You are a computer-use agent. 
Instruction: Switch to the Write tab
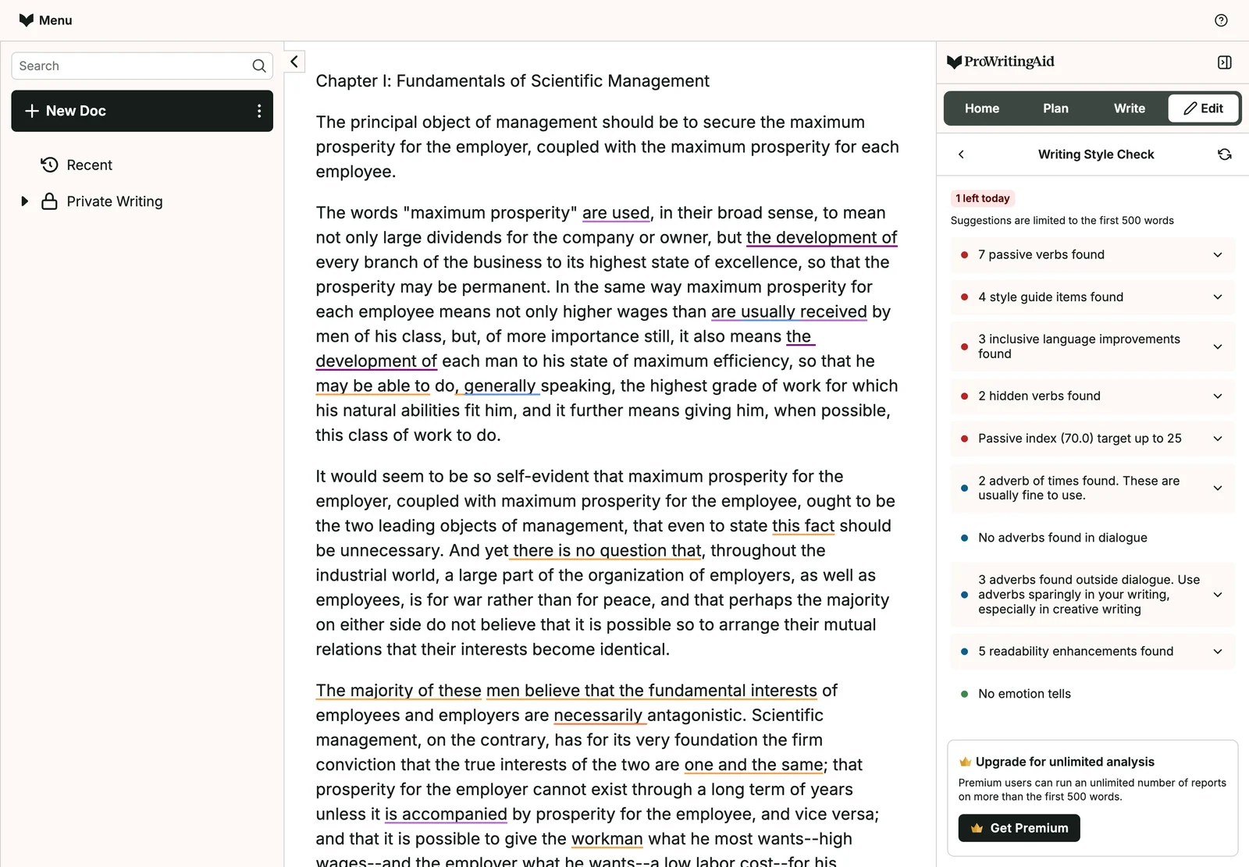pos(1129,108)
